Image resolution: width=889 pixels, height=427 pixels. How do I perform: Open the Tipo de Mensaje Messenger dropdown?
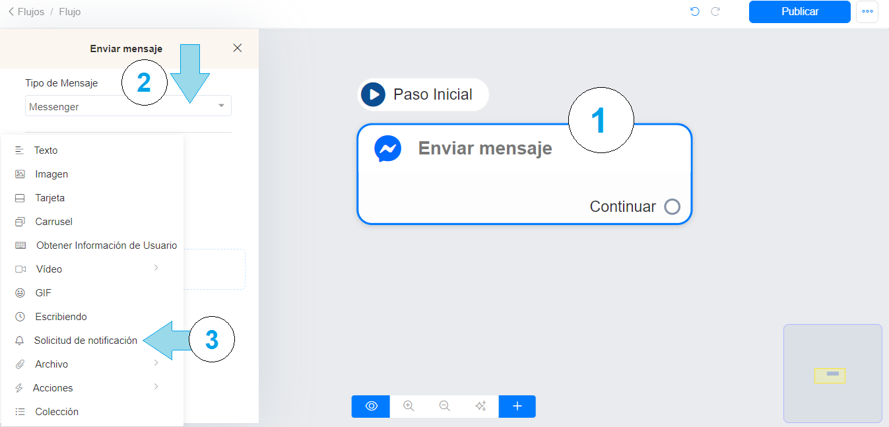pyautogui.click(x=128, y=106)
